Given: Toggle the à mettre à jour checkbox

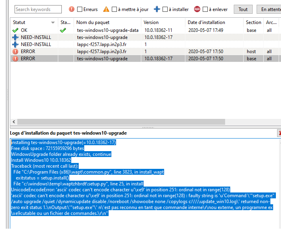Looking at the screenshot, I should pyautogui.click(x=114, y=9).
